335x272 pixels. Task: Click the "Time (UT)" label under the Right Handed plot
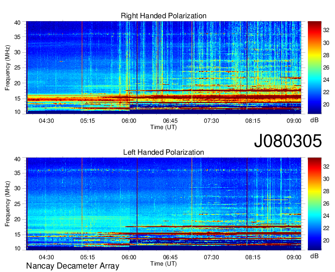pyautogui.click(x=164, y=127)
